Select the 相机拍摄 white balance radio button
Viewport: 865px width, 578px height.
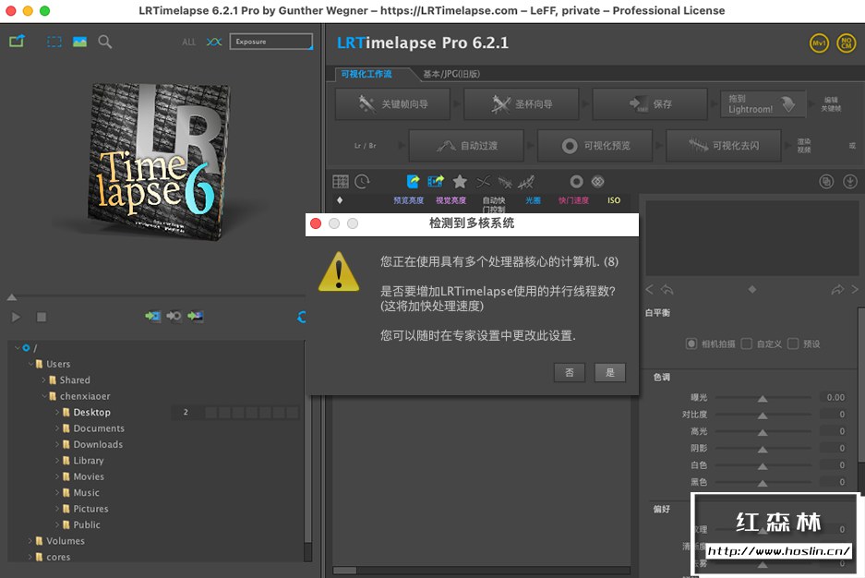[691, 343]
